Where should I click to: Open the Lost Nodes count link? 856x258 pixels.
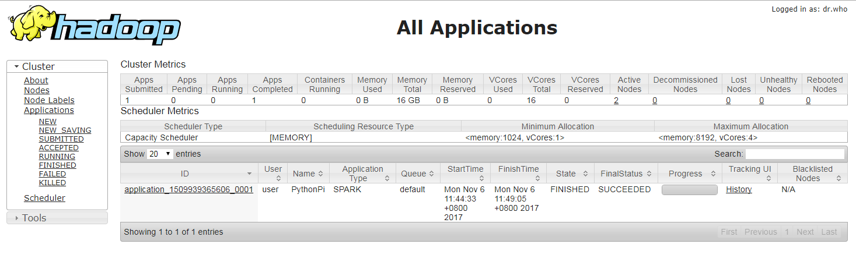point(728,100)
